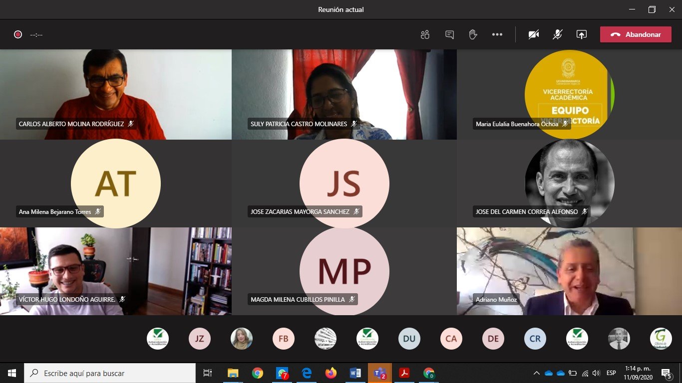Select Adriano Muñoz's video tile

tap(569, 271)
